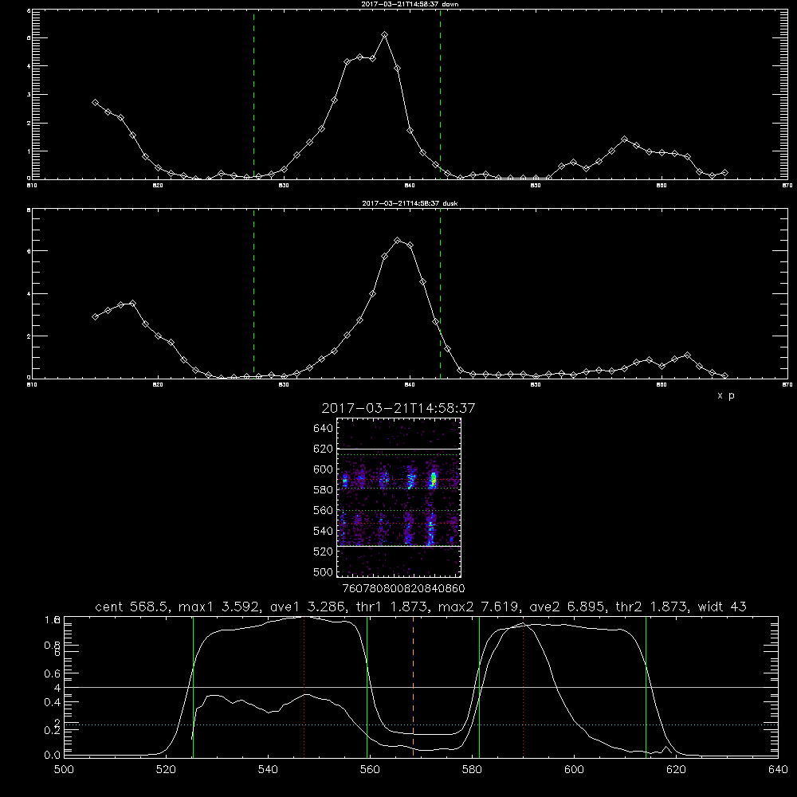This screenshot has height=797, width=797.
Task: Select the 'cent 568.5' value in the stats line
Action: [133, 607]
